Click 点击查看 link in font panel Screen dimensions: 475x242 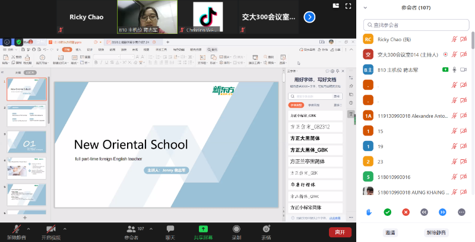point(335,218)
